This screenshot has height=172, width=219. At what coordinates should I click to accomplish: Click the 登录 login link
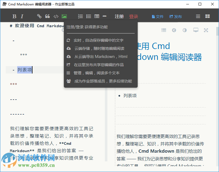click(x=134, y=16)
